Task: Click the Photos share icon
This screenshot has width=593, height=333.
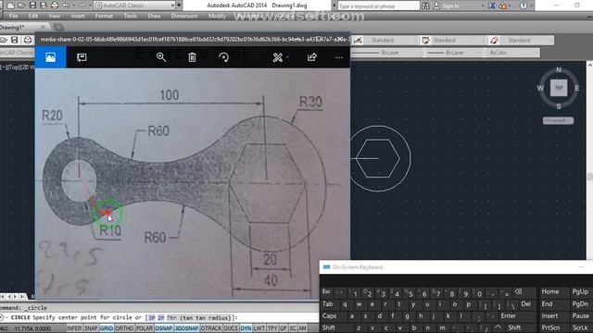Action: [x=312, y=57]
